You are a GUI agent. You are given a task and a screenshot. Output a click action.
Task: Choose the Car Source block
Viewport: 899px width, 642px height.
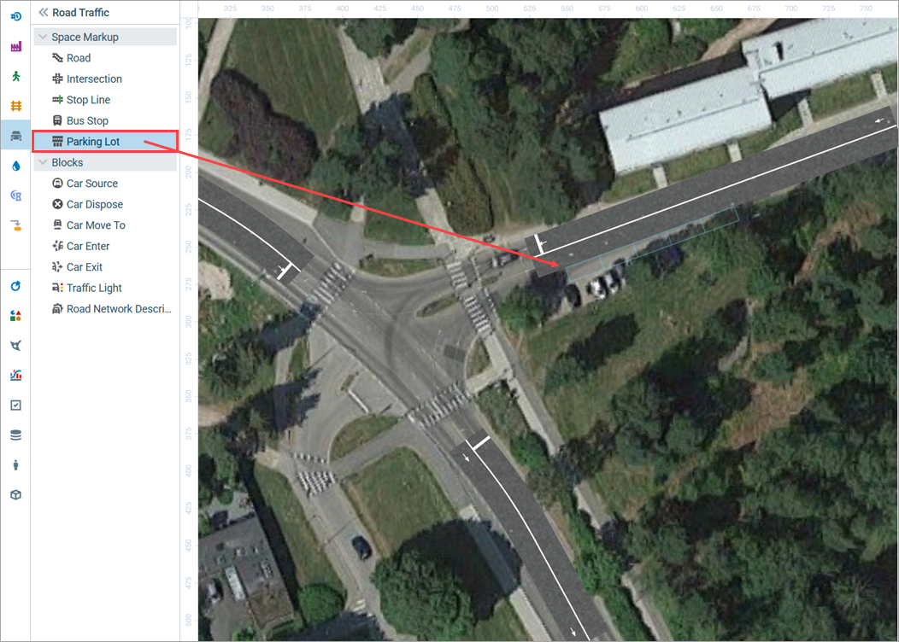85,184
